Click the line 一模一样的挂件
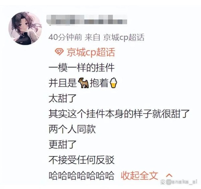 [x=81, y=67]
